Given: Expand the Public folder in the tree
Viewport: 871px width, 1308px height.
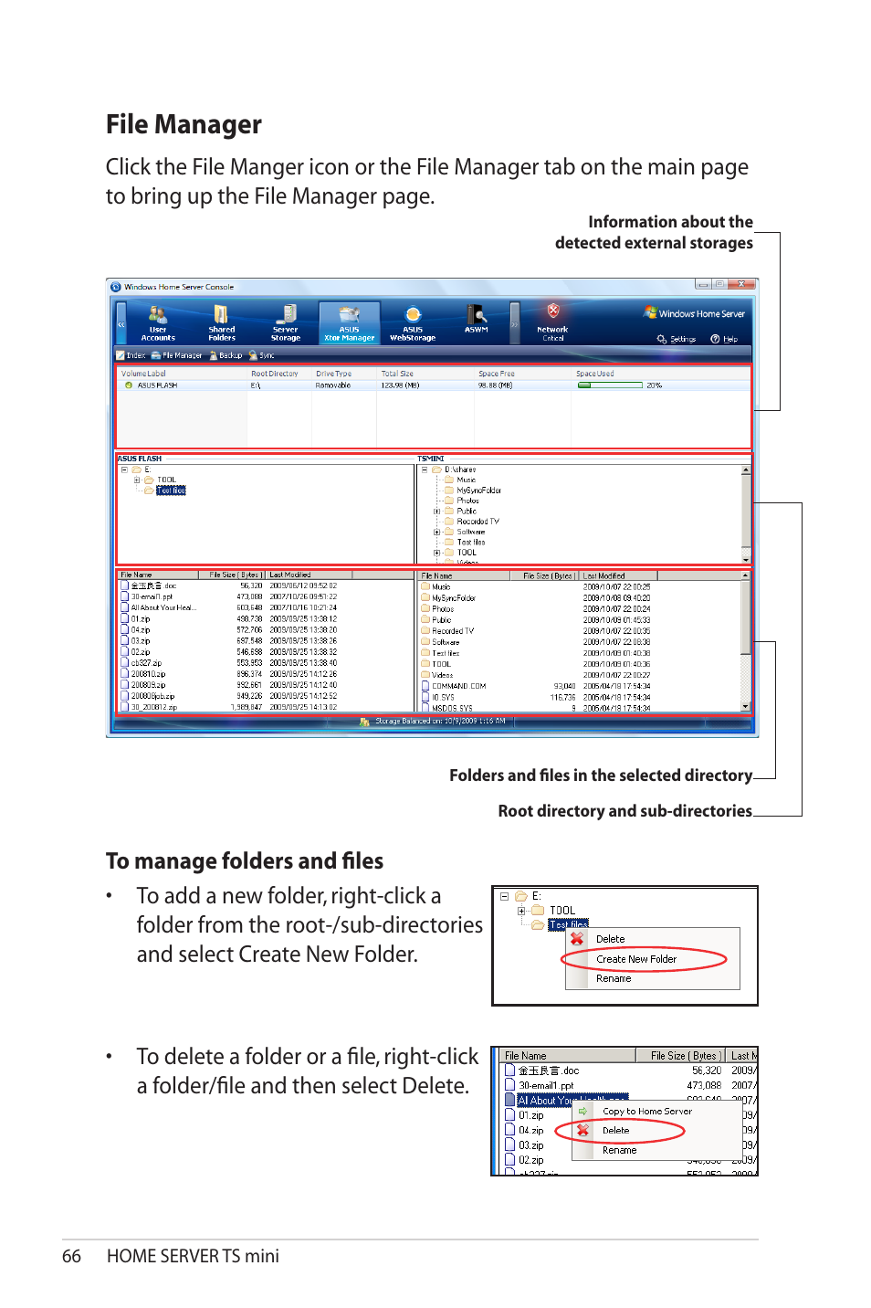Looking at the screenshot, I should pyautogui.click(x=436, y=512).
